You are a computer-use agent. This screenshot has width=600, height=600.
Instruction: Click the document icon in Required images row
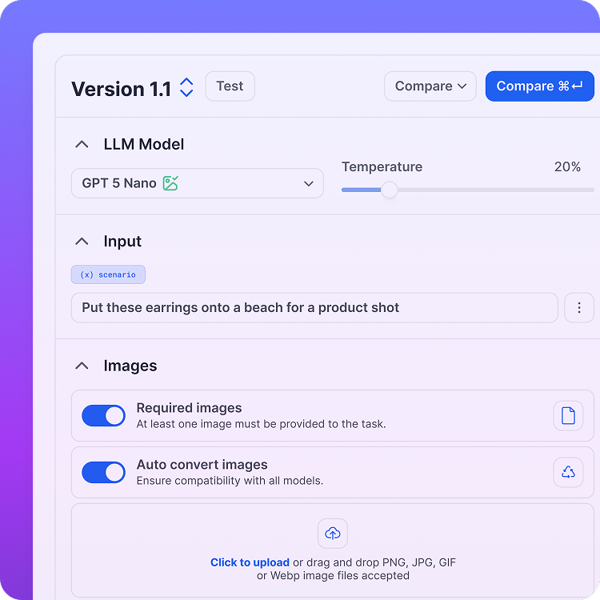point(568,415)
